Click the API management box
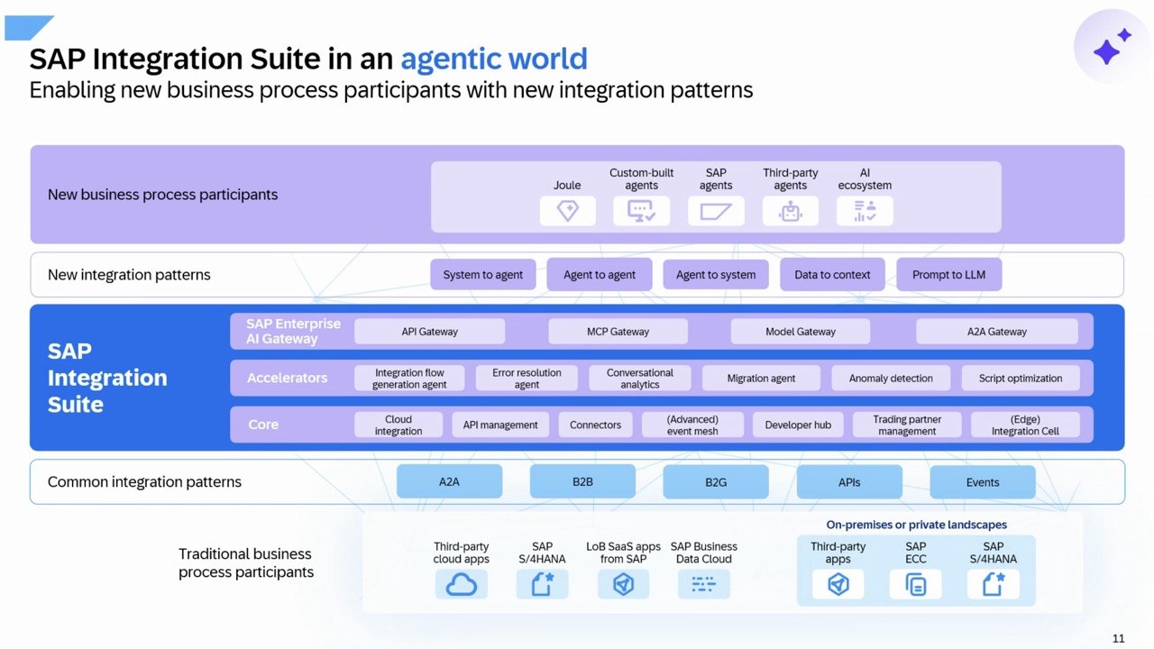The width and height of the screenshot is (1154, 649). (500, 425)
